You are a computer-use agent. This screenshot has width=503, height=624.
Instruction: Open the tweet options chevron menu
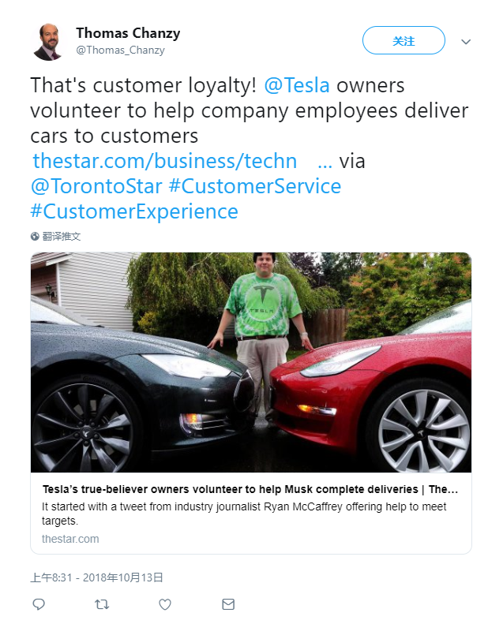[466, 42]
